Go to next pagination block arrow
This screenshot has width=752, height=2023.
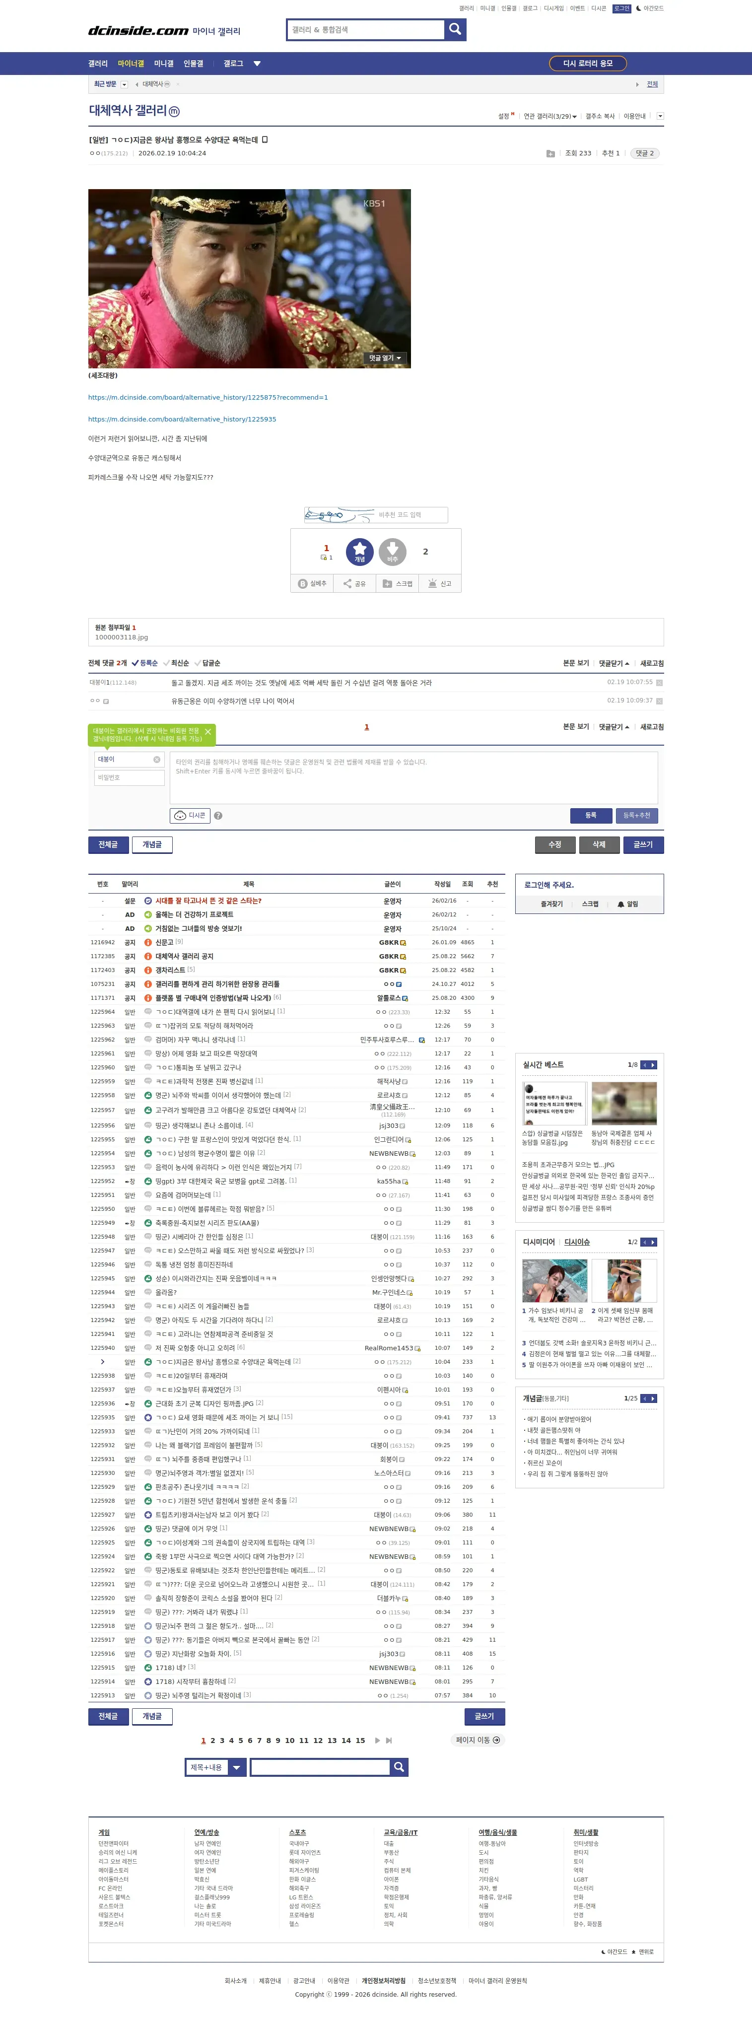(378, 1741)
